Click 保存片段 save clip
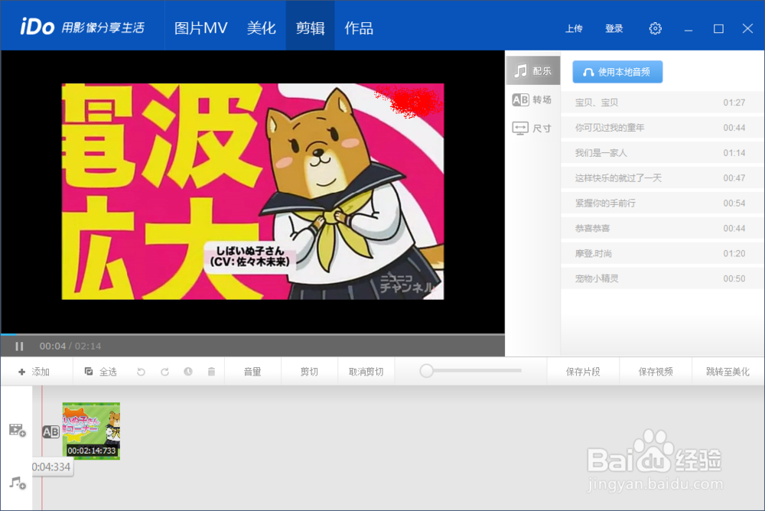 [583, 372]
